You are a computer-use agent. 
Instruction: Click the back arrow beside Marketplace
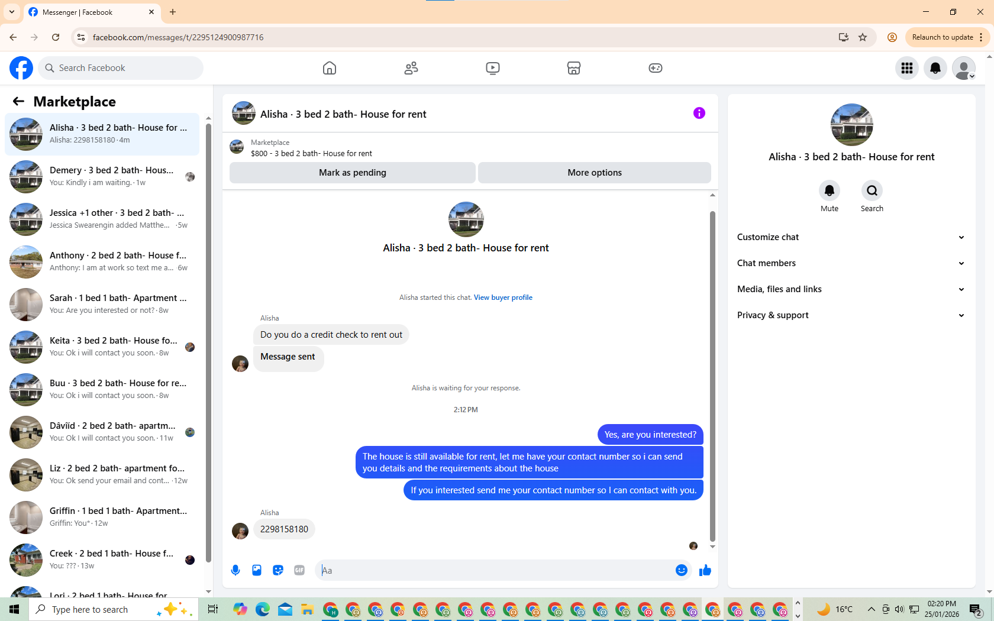(18, 101)
